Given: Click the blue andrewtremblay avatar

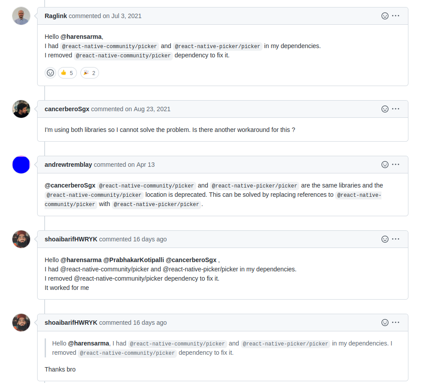Looking at the screenshot, I should click(x=21, y=165).
